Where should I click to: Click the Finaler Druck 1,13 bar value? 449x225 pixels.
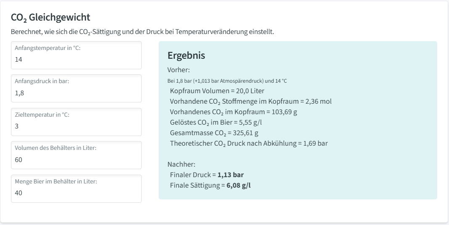(x=231, y=175)
